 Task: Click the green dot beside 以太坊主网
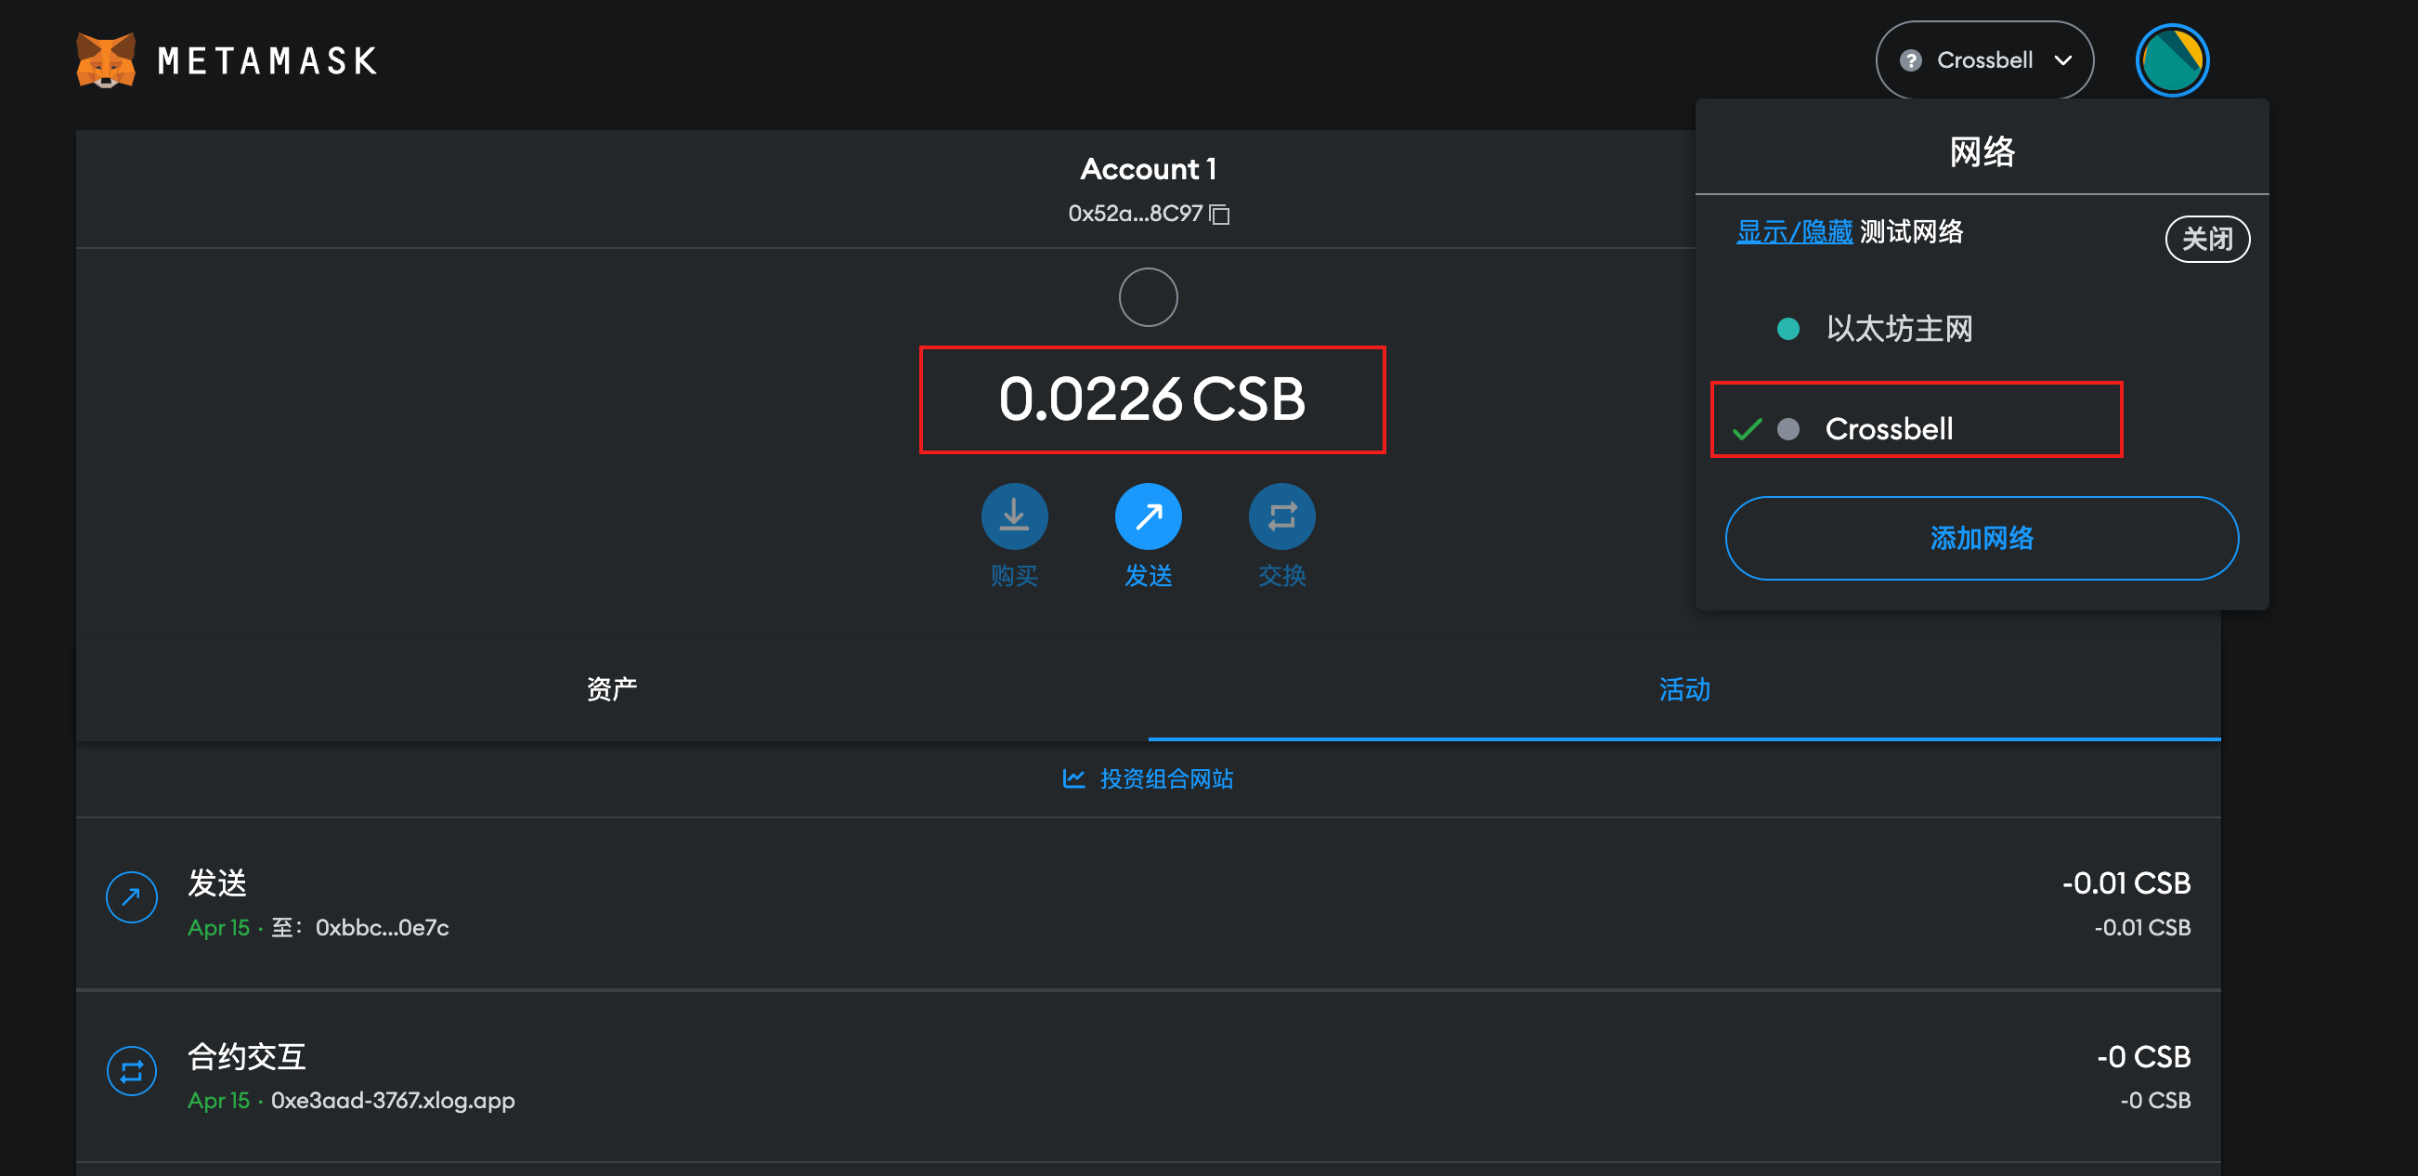(1788, 329)
